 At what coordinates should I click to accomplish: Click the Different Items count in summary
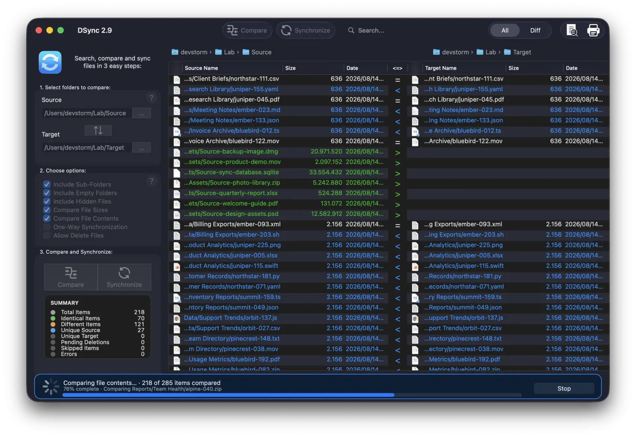[x=139, y=324]
